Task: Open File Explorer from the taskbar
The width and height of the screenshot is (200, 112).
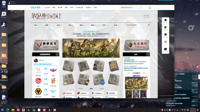Action: tap(13, 110)
